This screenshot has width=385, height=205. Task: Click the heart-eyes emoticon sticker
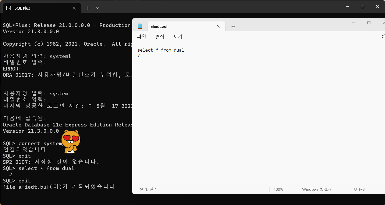click(x=71, y=142)
